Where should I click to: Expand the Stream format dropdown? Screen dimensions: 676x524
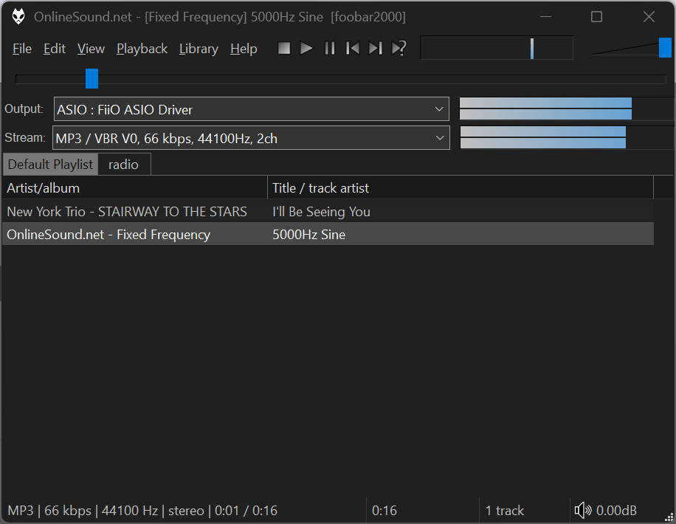(440, 138)
